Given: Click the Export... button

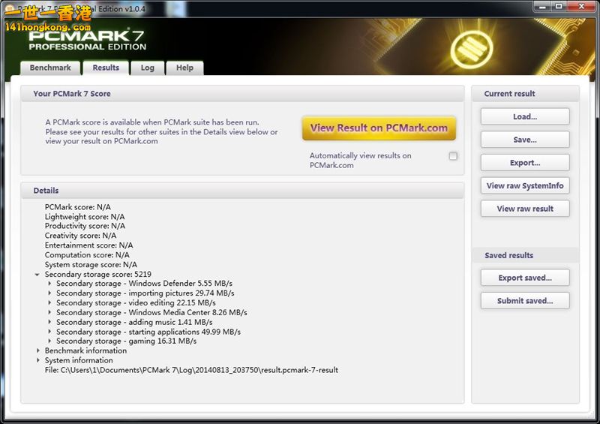Looking at the screenshot, I should pos(525,162).
